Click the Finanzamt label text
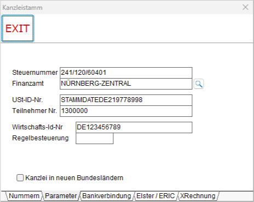254x202 pixels. 28,84
